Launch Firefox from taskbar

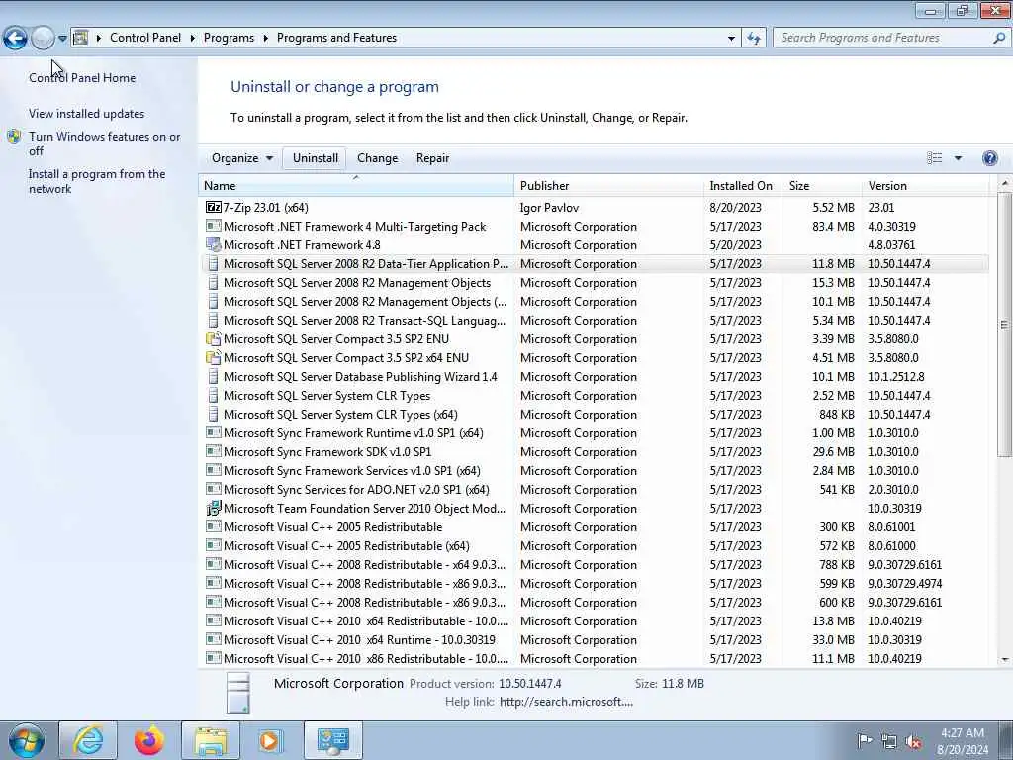(x=149, y=740)
